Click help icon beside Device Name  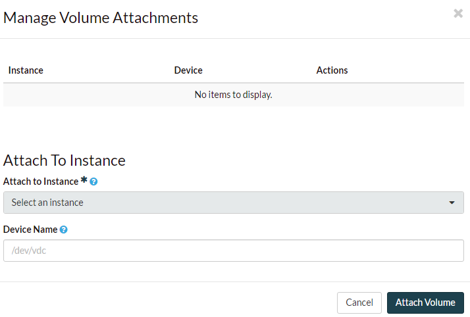63,230
